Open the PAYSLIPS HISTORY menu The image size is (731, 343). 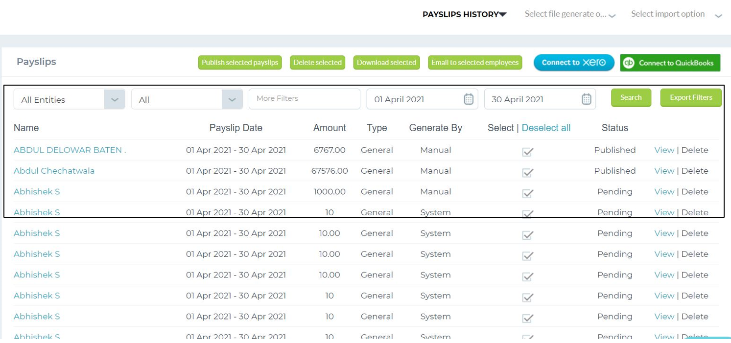point(465,14)
